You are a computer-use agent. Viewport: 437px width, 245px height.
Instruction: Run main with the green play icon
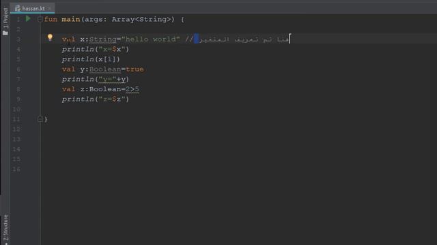point(28,19)
